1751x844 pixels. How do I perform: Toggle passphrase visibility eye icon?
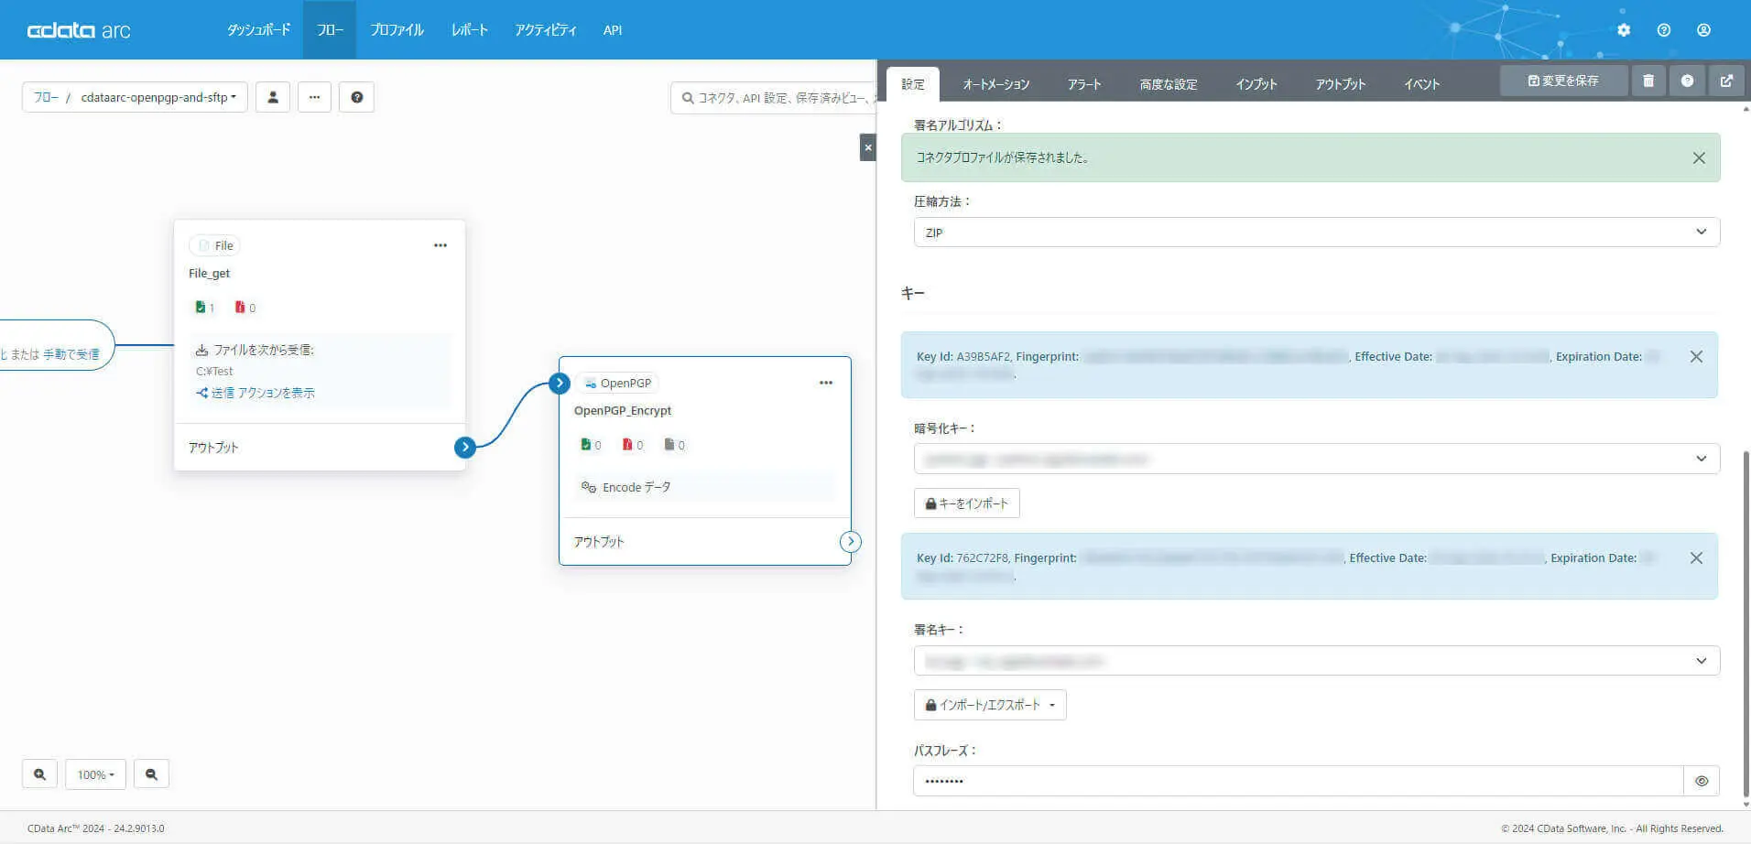click(1702, 781)
